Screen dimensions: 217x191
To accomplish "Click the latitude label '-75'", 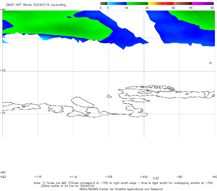I will point(3,113).
